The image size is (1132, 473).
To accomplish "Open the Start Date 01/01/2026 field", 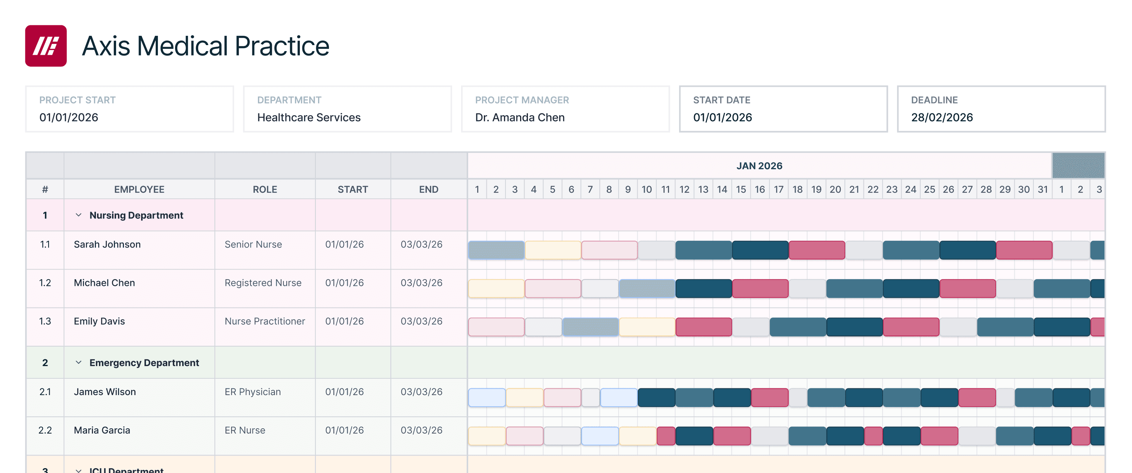I will click(x=784, y=109).
